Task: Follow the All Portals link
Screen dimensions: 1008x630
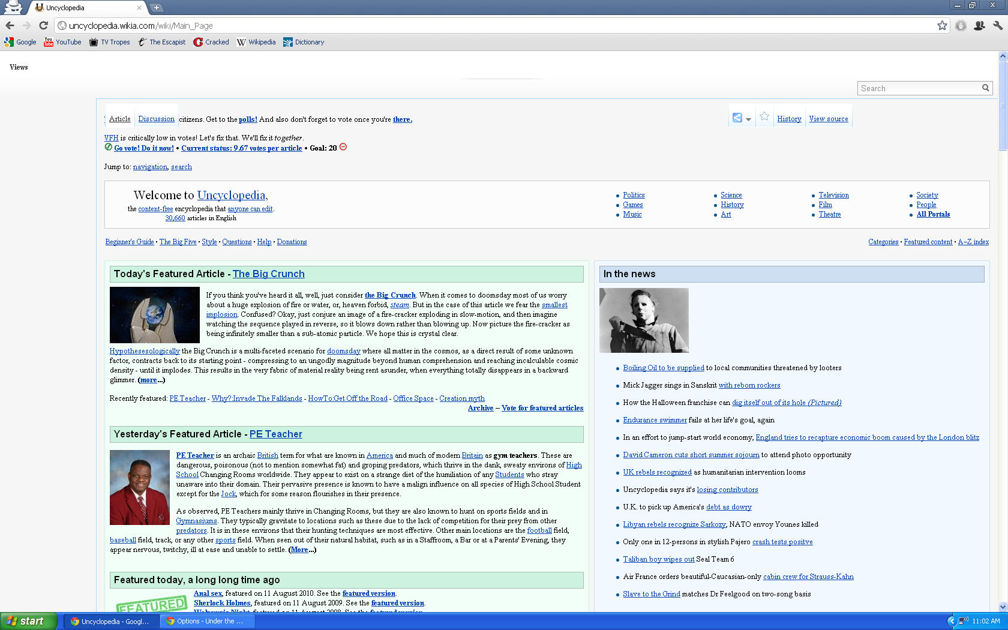Action: 933,214
